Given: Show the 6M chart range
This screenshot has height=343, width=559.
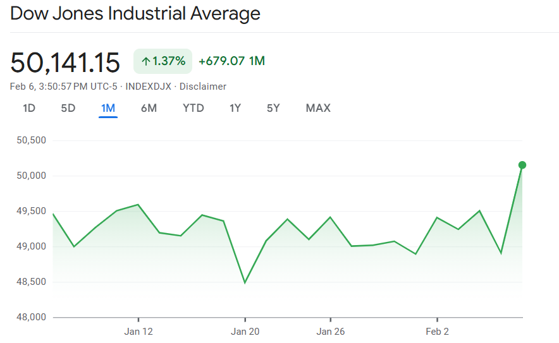Looking at the screenshot, I should click(x=149, y=108).
